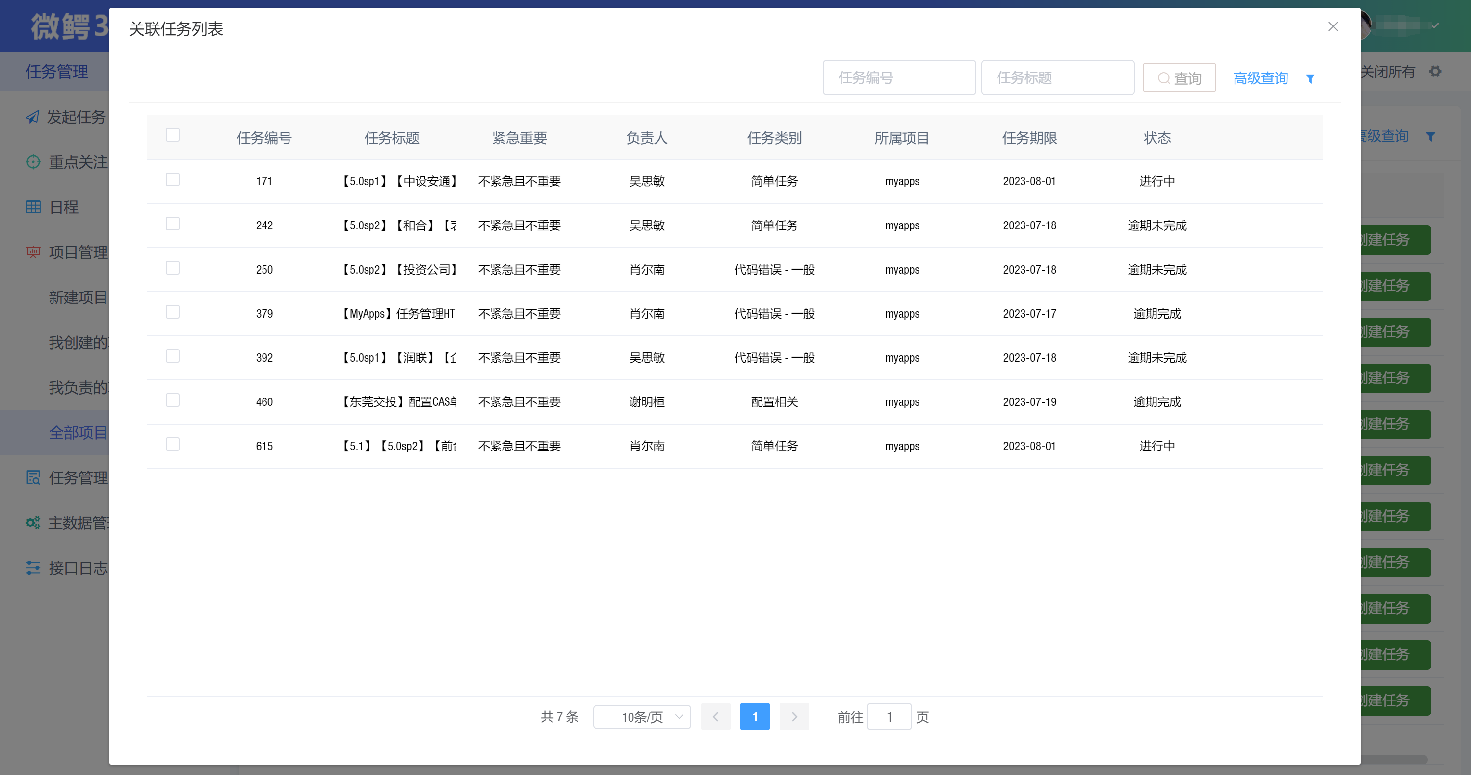Click the filter funnel icon beside 高级查询

click(x=1310, y=79)
